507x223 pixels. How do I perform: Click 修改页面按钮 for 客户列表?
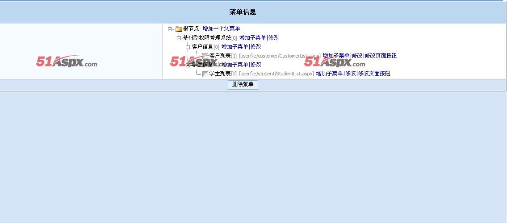coord(381,55)
